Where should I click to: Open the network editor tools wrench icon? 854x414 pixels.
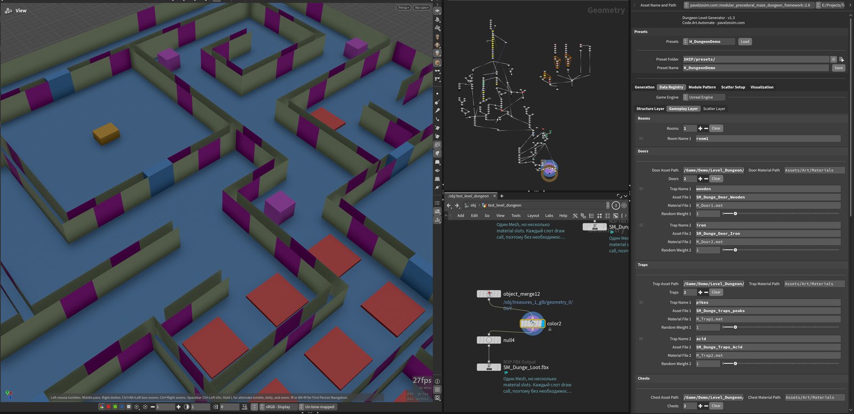tap(575, 216)
